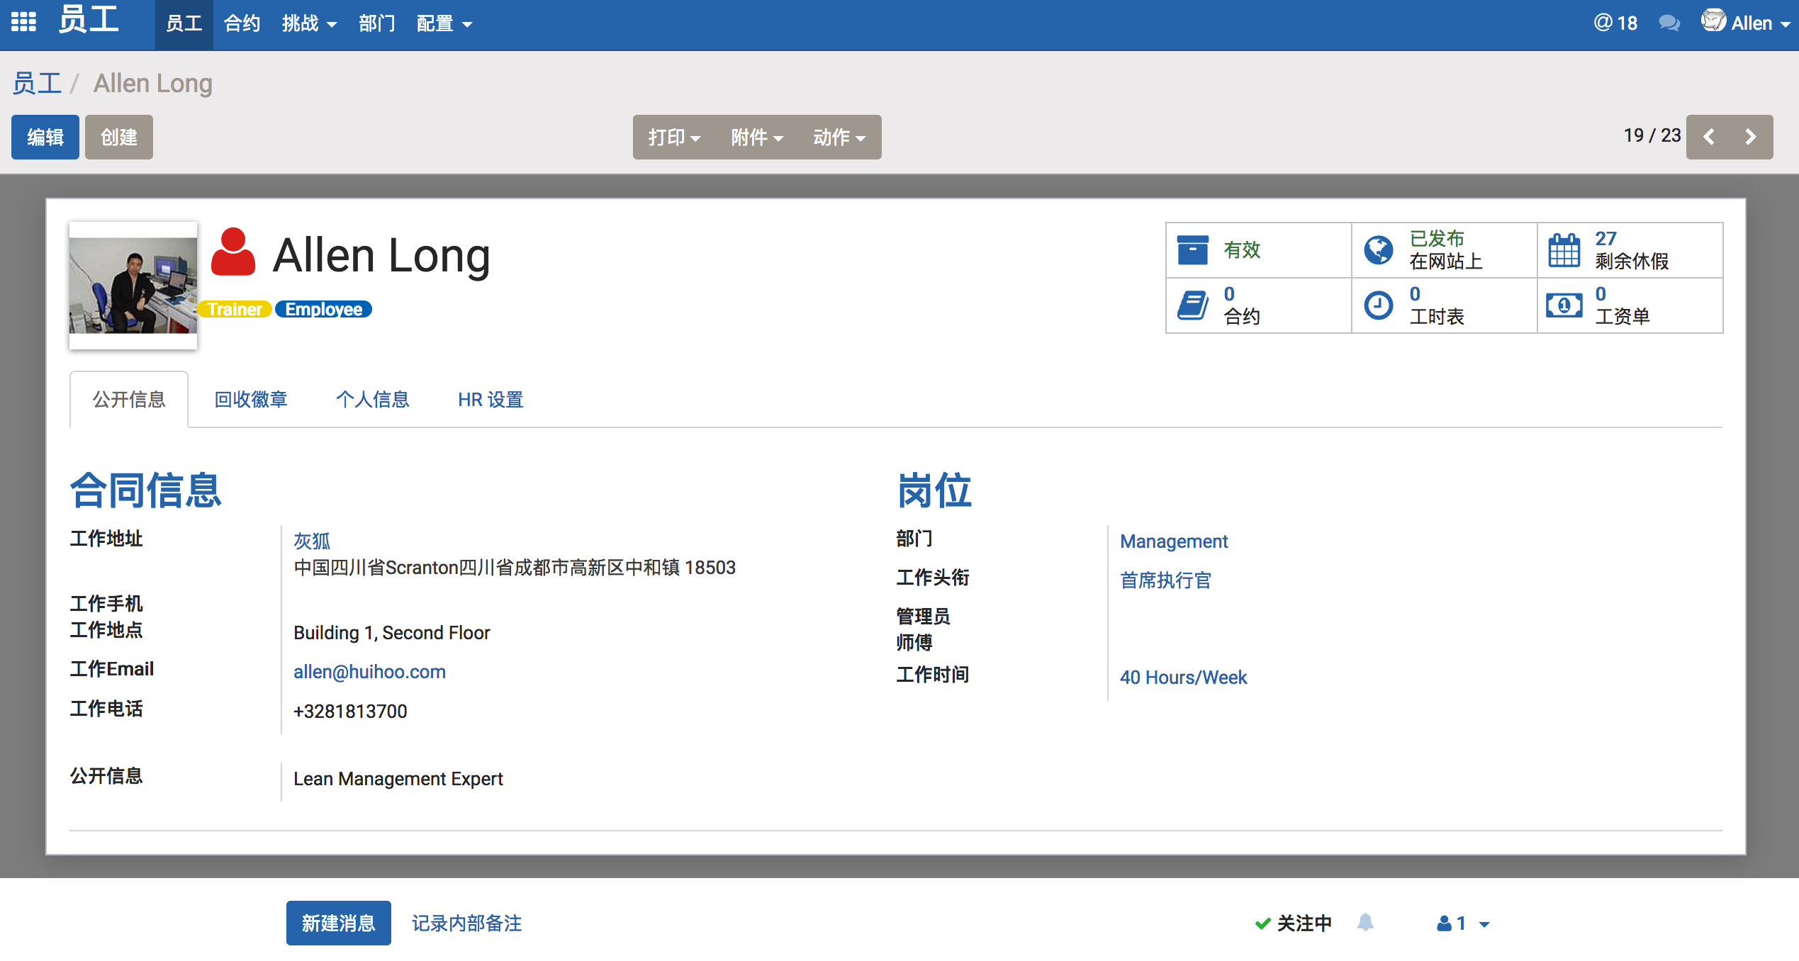
Task: Click the red presence person icon
Action: tap(233, 252)
